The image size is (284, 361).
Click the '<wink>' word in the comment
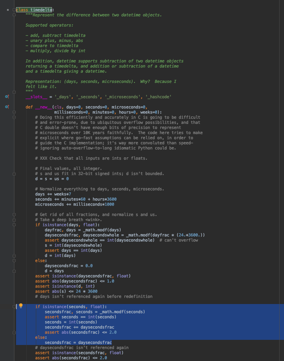tap(92, 220)
